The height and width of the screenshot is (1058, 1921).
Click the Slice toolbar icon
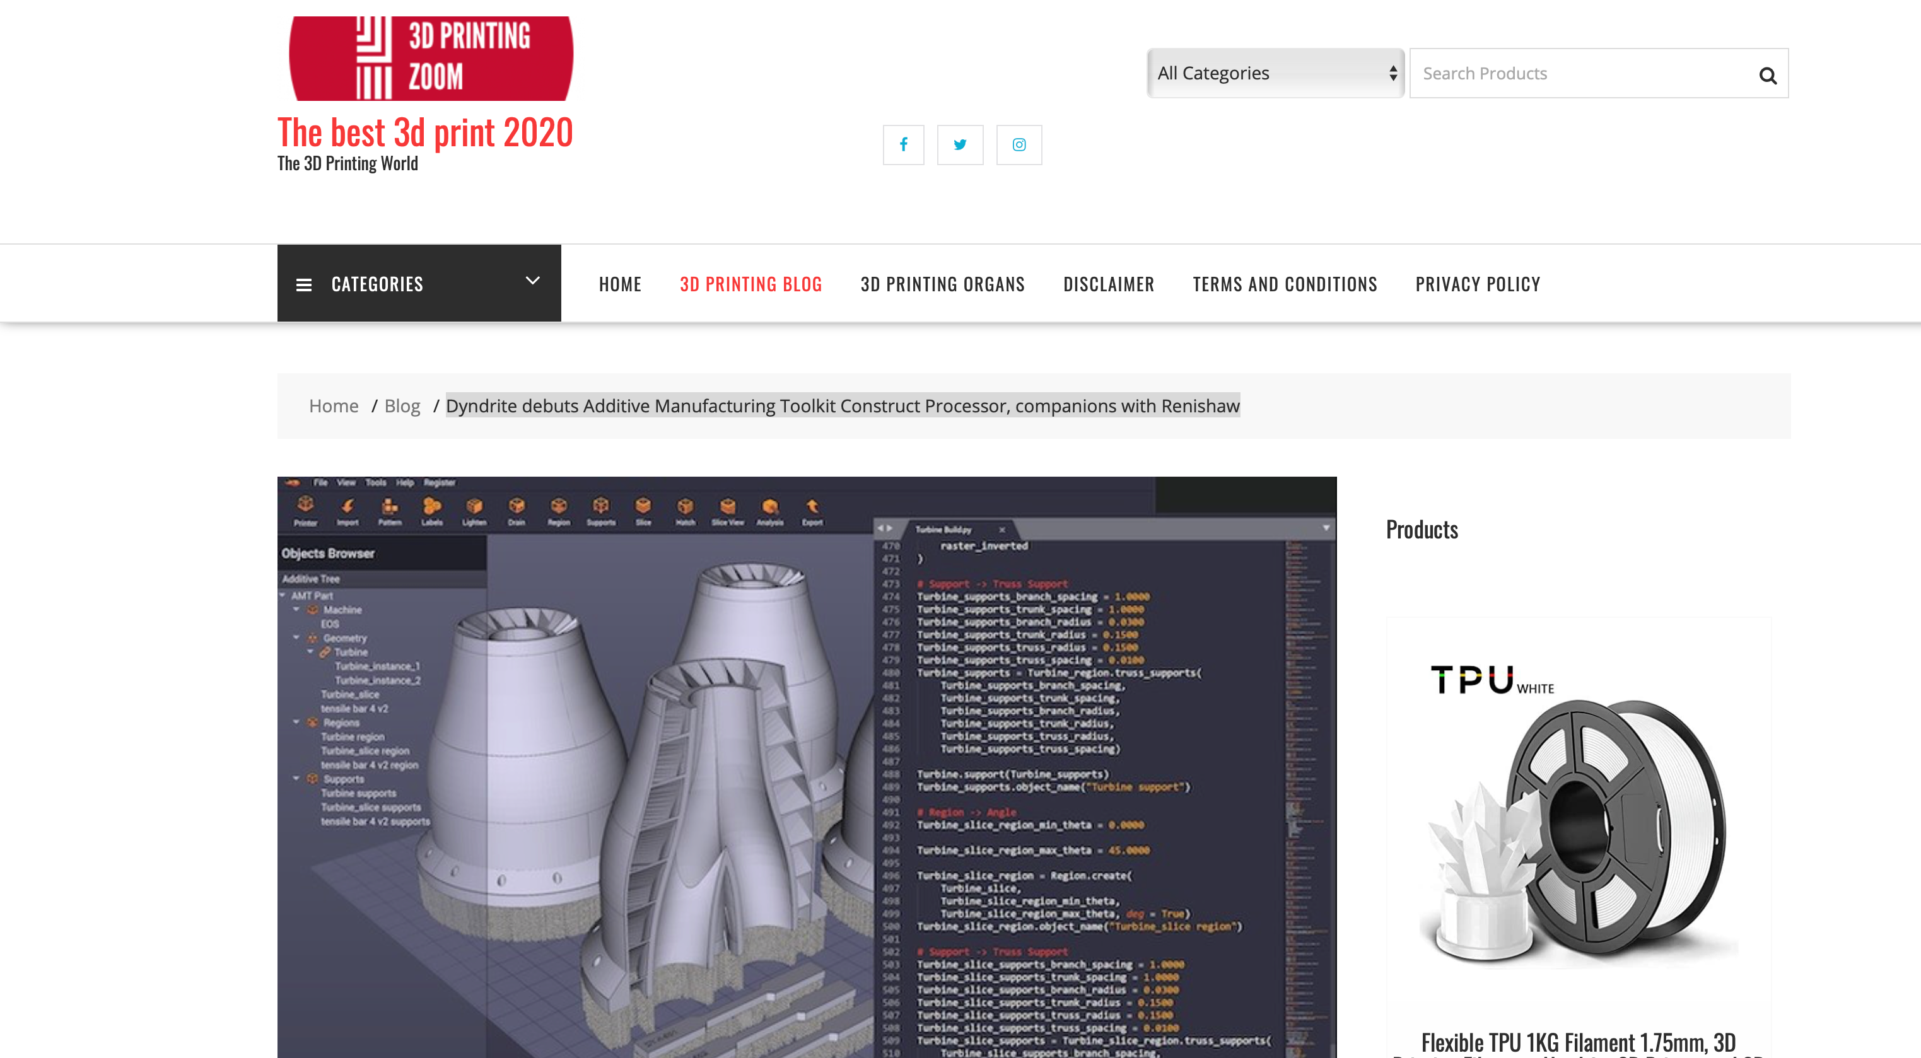[643, 507]
